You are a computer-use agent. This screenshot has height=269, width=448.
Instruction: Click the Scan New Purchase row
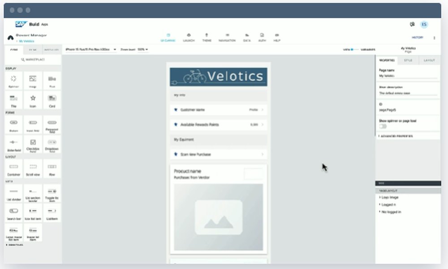pyautogui.click(x=219, y=154)
